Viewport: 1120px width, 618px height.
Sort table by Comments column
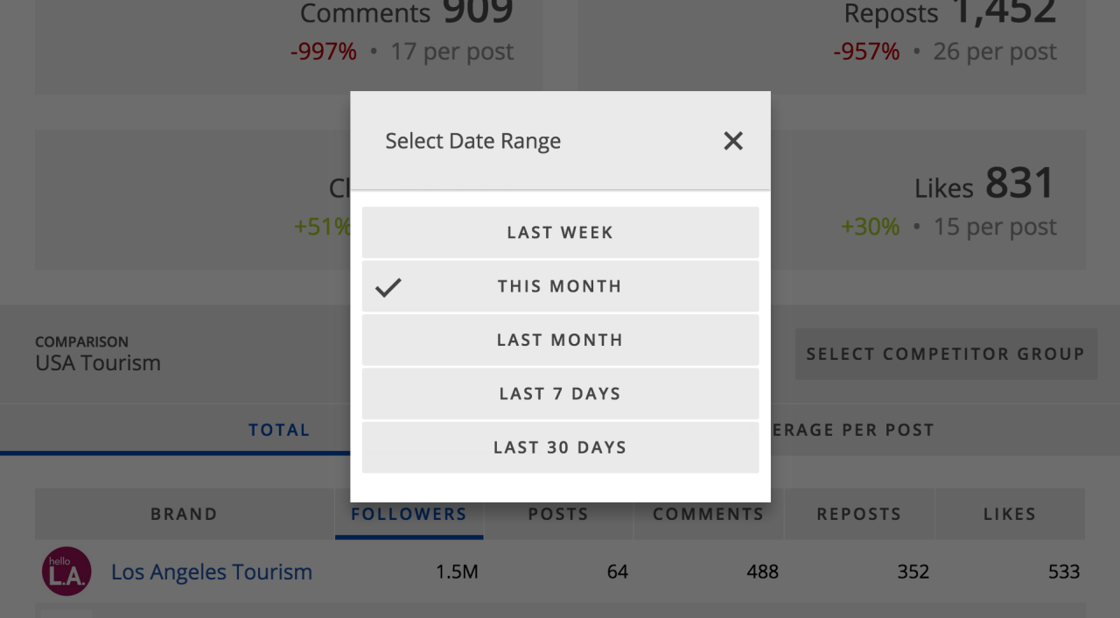tap(708, 514)
